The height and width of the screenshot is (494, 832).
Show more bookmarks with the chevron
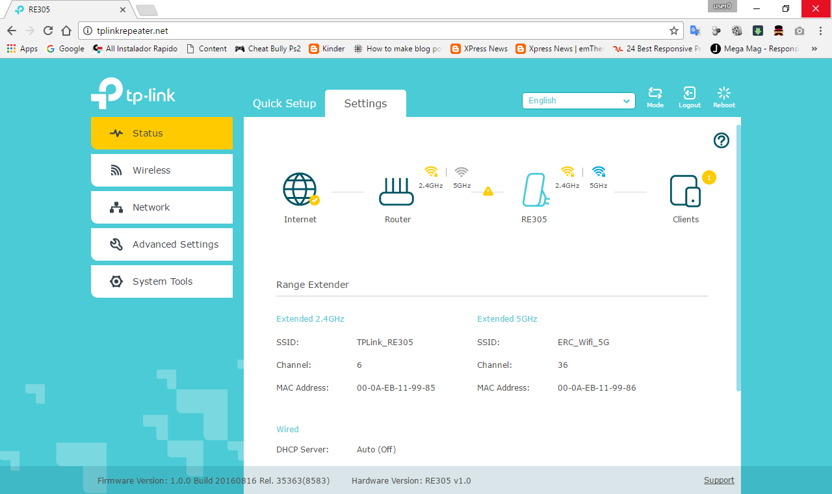[x=814, y=49]
